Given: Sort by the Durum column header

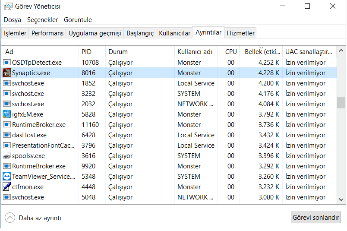Looking at the screenshot, I should (x=140, y=52).
